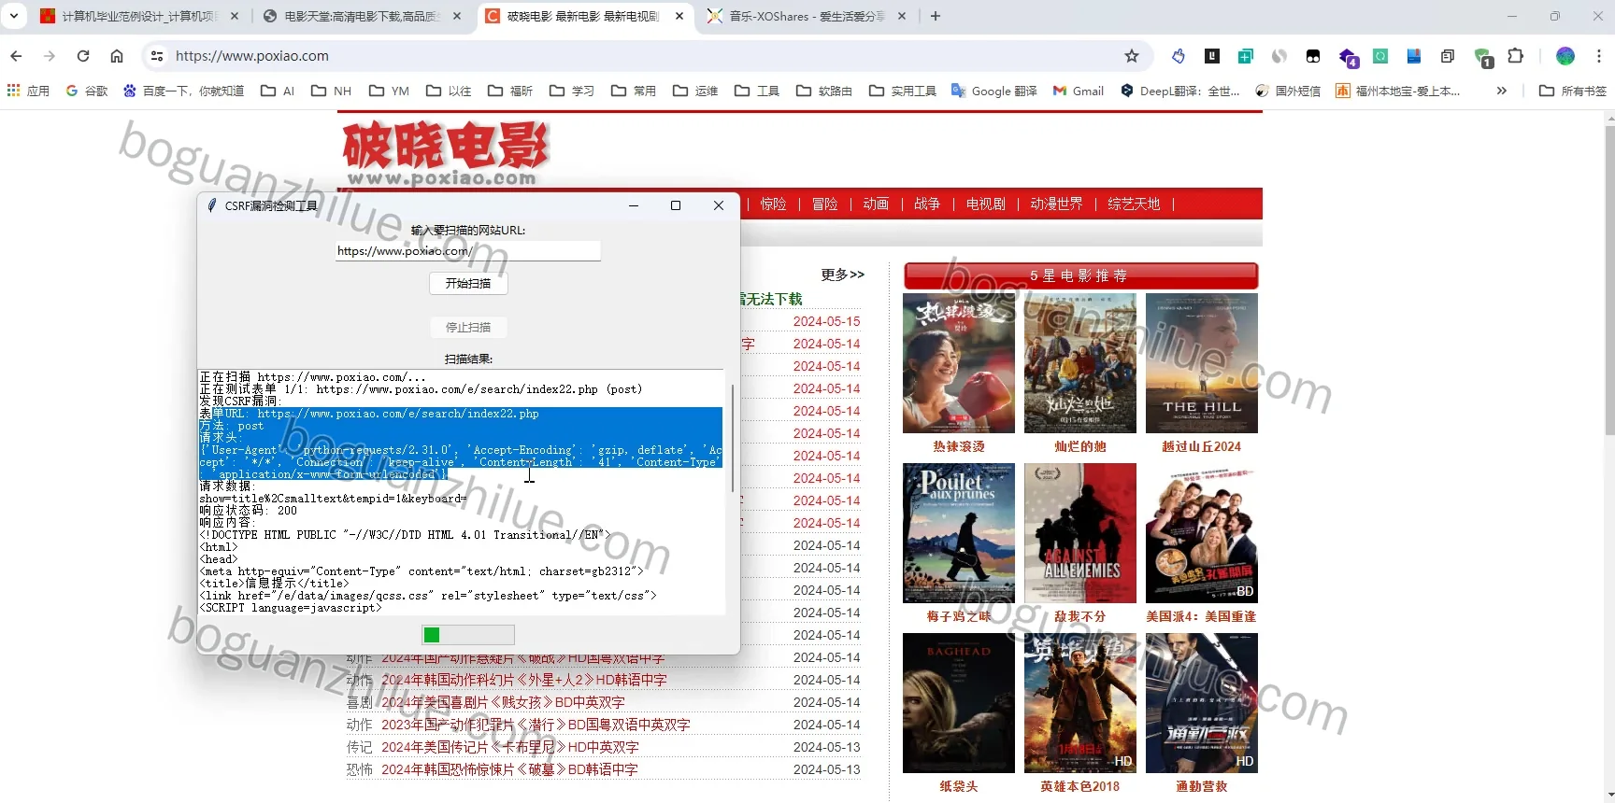The width and height of the screenshot is (1615, 803).
Task: Close the 破晓电影 browser tab
Action: (x=679, y=16)
